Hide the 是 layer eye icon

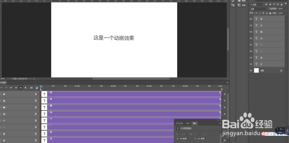tap(251, 58)
